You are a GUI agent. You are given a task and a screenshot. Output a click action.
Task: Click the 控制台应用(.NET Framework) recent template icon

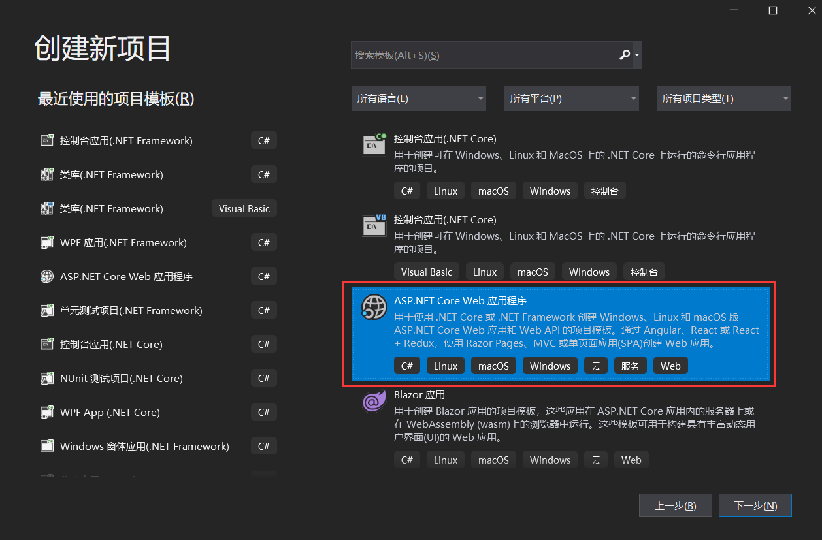(x=46, y=140)
